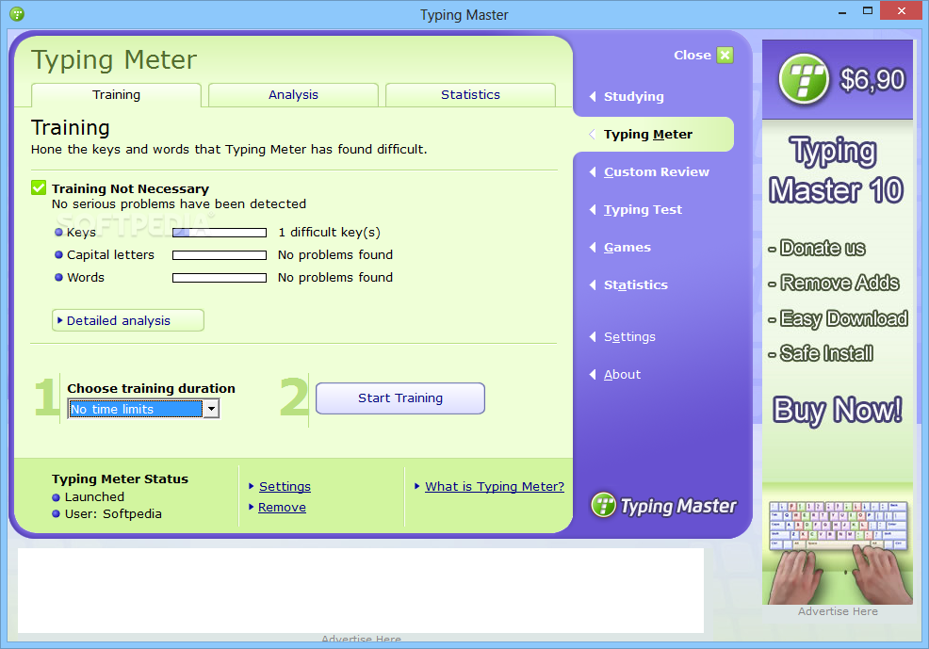Click the green Close X icon
Image resolution: width=929 pixels, height=649 pixels.
tap(725, 55)
